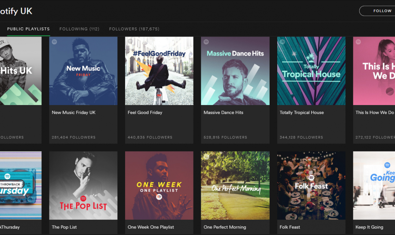
Task: Open the New Music Friday cover art
Action: (x=83, y=71)
